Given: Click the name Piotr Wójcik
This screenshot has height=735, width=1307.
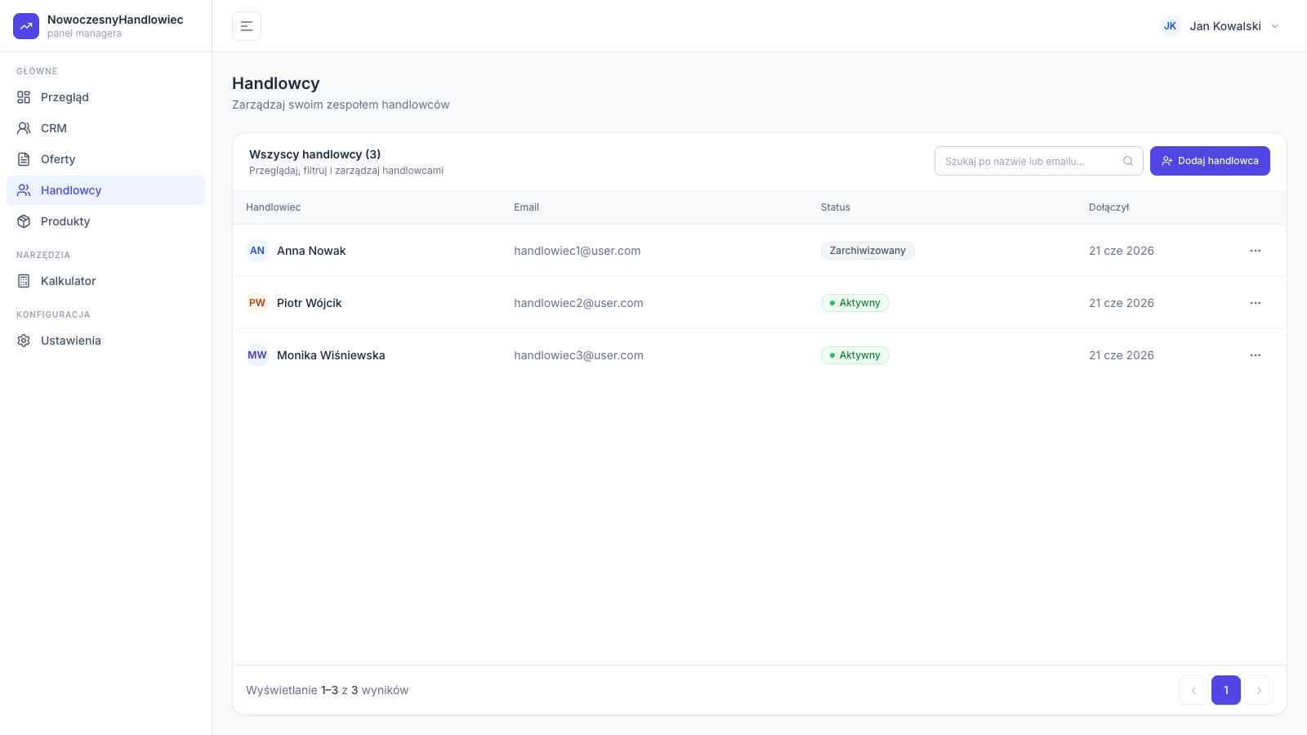Looking at the screenshot, I should point(309,303).
